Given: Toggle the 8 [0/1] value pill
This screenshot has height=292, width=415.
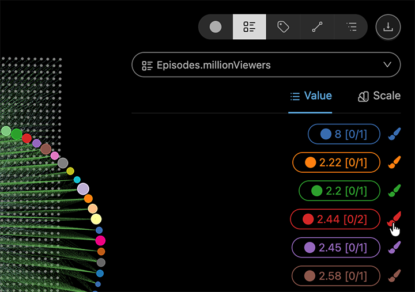Looking at the screenshot, I should point(344,134).
